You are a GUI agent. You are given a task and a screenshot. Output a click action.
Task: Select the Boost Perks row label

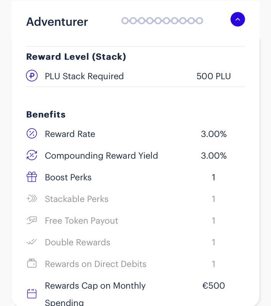click(68, 177)
